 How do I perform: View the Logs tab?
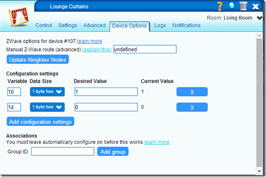tap(160, 25)
